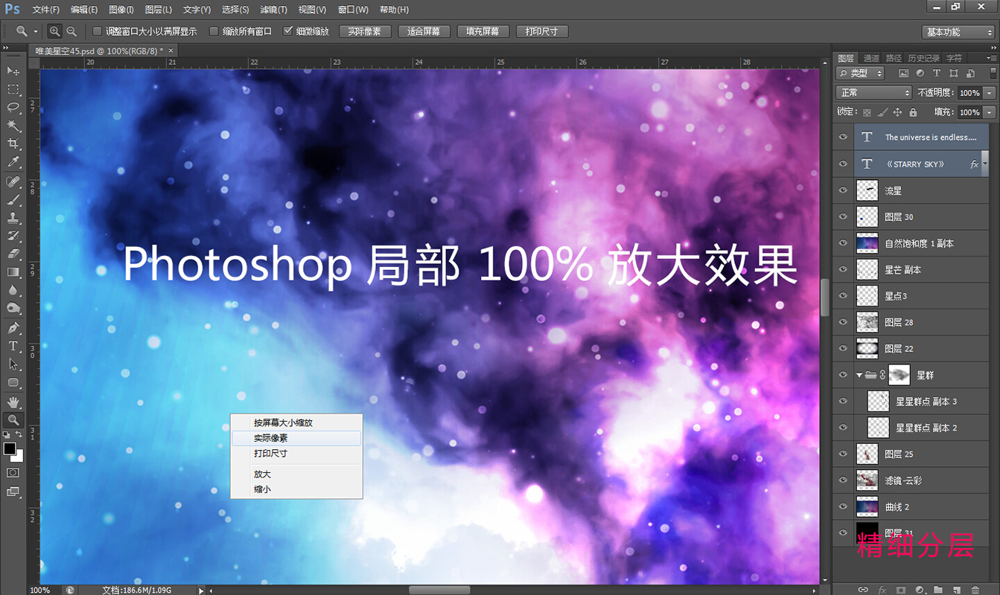
Task: Select the Eraser tool
Action: click(x=13, y=254)
